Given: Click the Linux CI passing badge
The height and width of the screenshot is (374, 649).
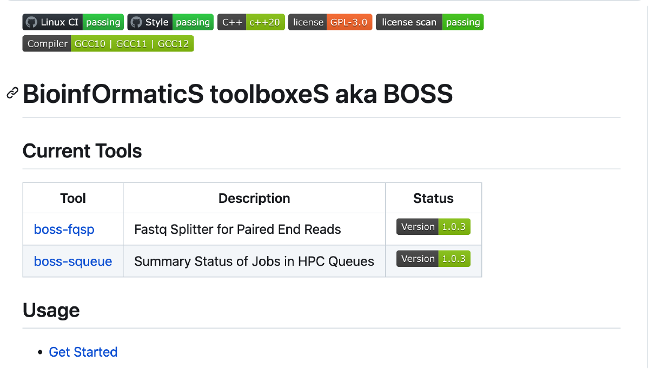Looking at the screenshot, I should pyautogui.click(x=73, y=22).
